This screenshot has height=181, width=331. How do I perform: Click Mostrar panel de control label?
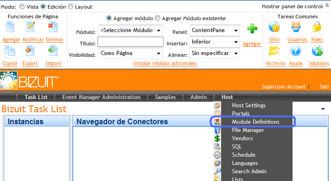[x=292, y=6]
